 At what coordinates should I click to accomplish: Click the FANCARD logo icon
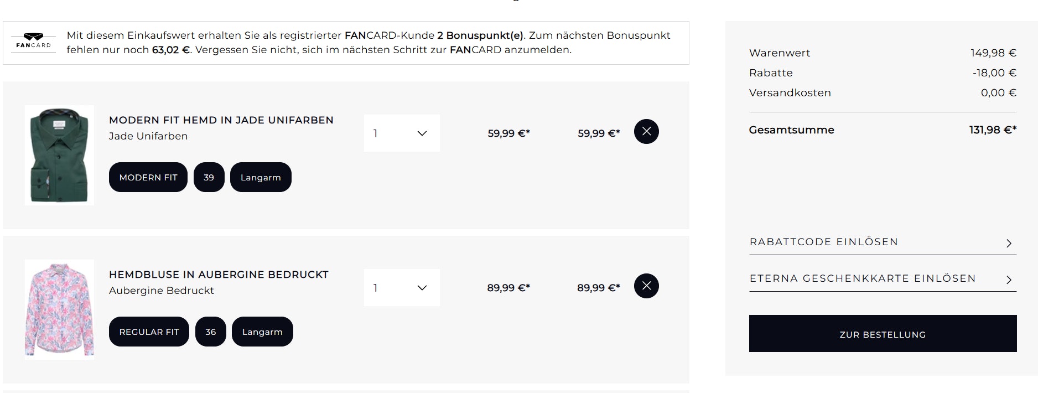33,42
